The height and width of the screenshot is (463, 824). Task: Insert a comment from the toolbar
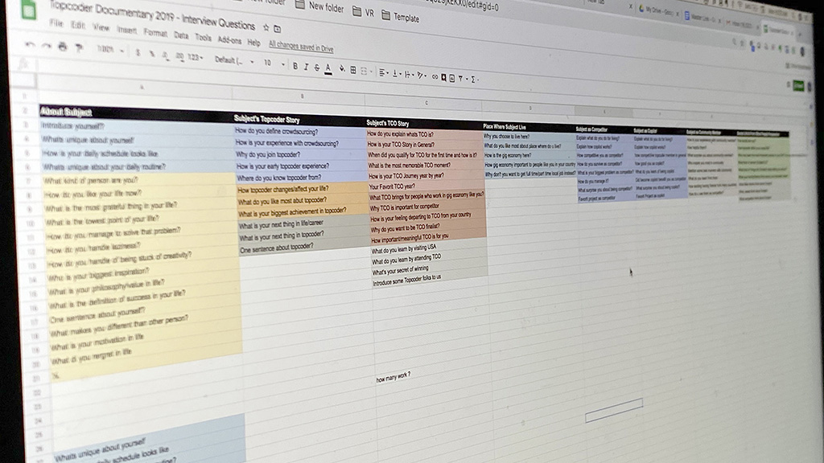coord(443,77)
